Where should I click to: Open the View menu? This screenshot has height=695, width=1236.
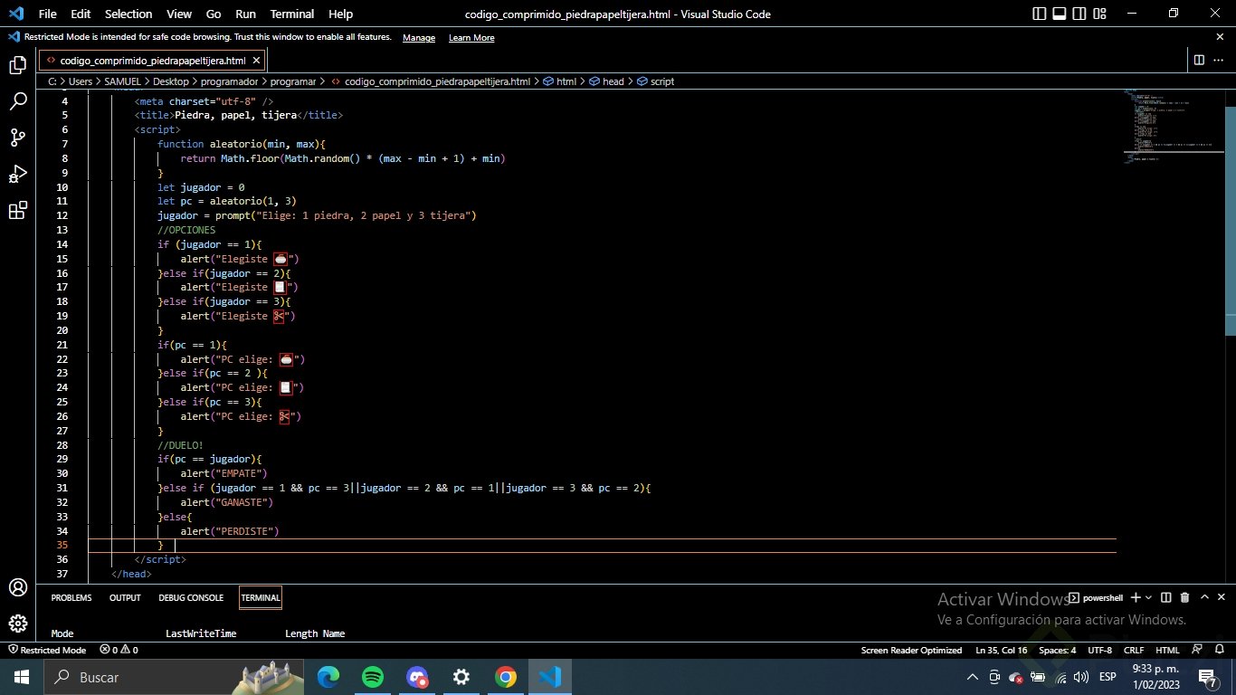click(x=179, y=14)
